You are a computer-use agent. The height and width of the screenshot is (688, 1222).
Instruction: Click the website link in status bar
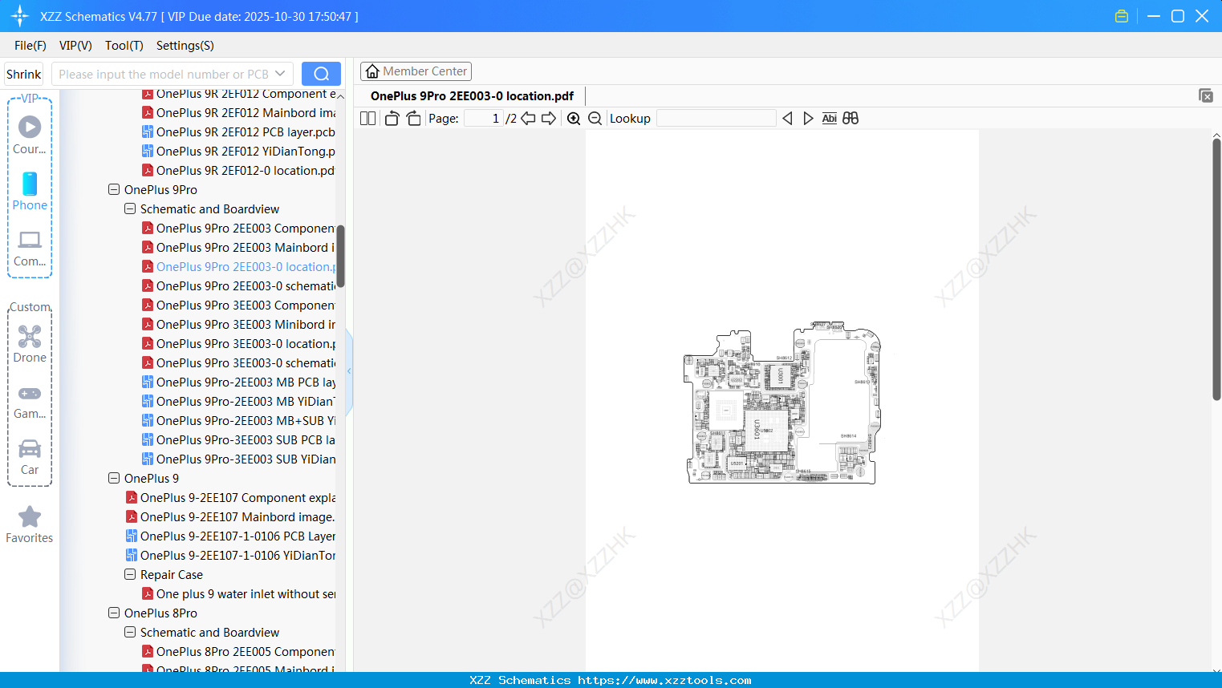pyautogui.click(x=664, y=680)
